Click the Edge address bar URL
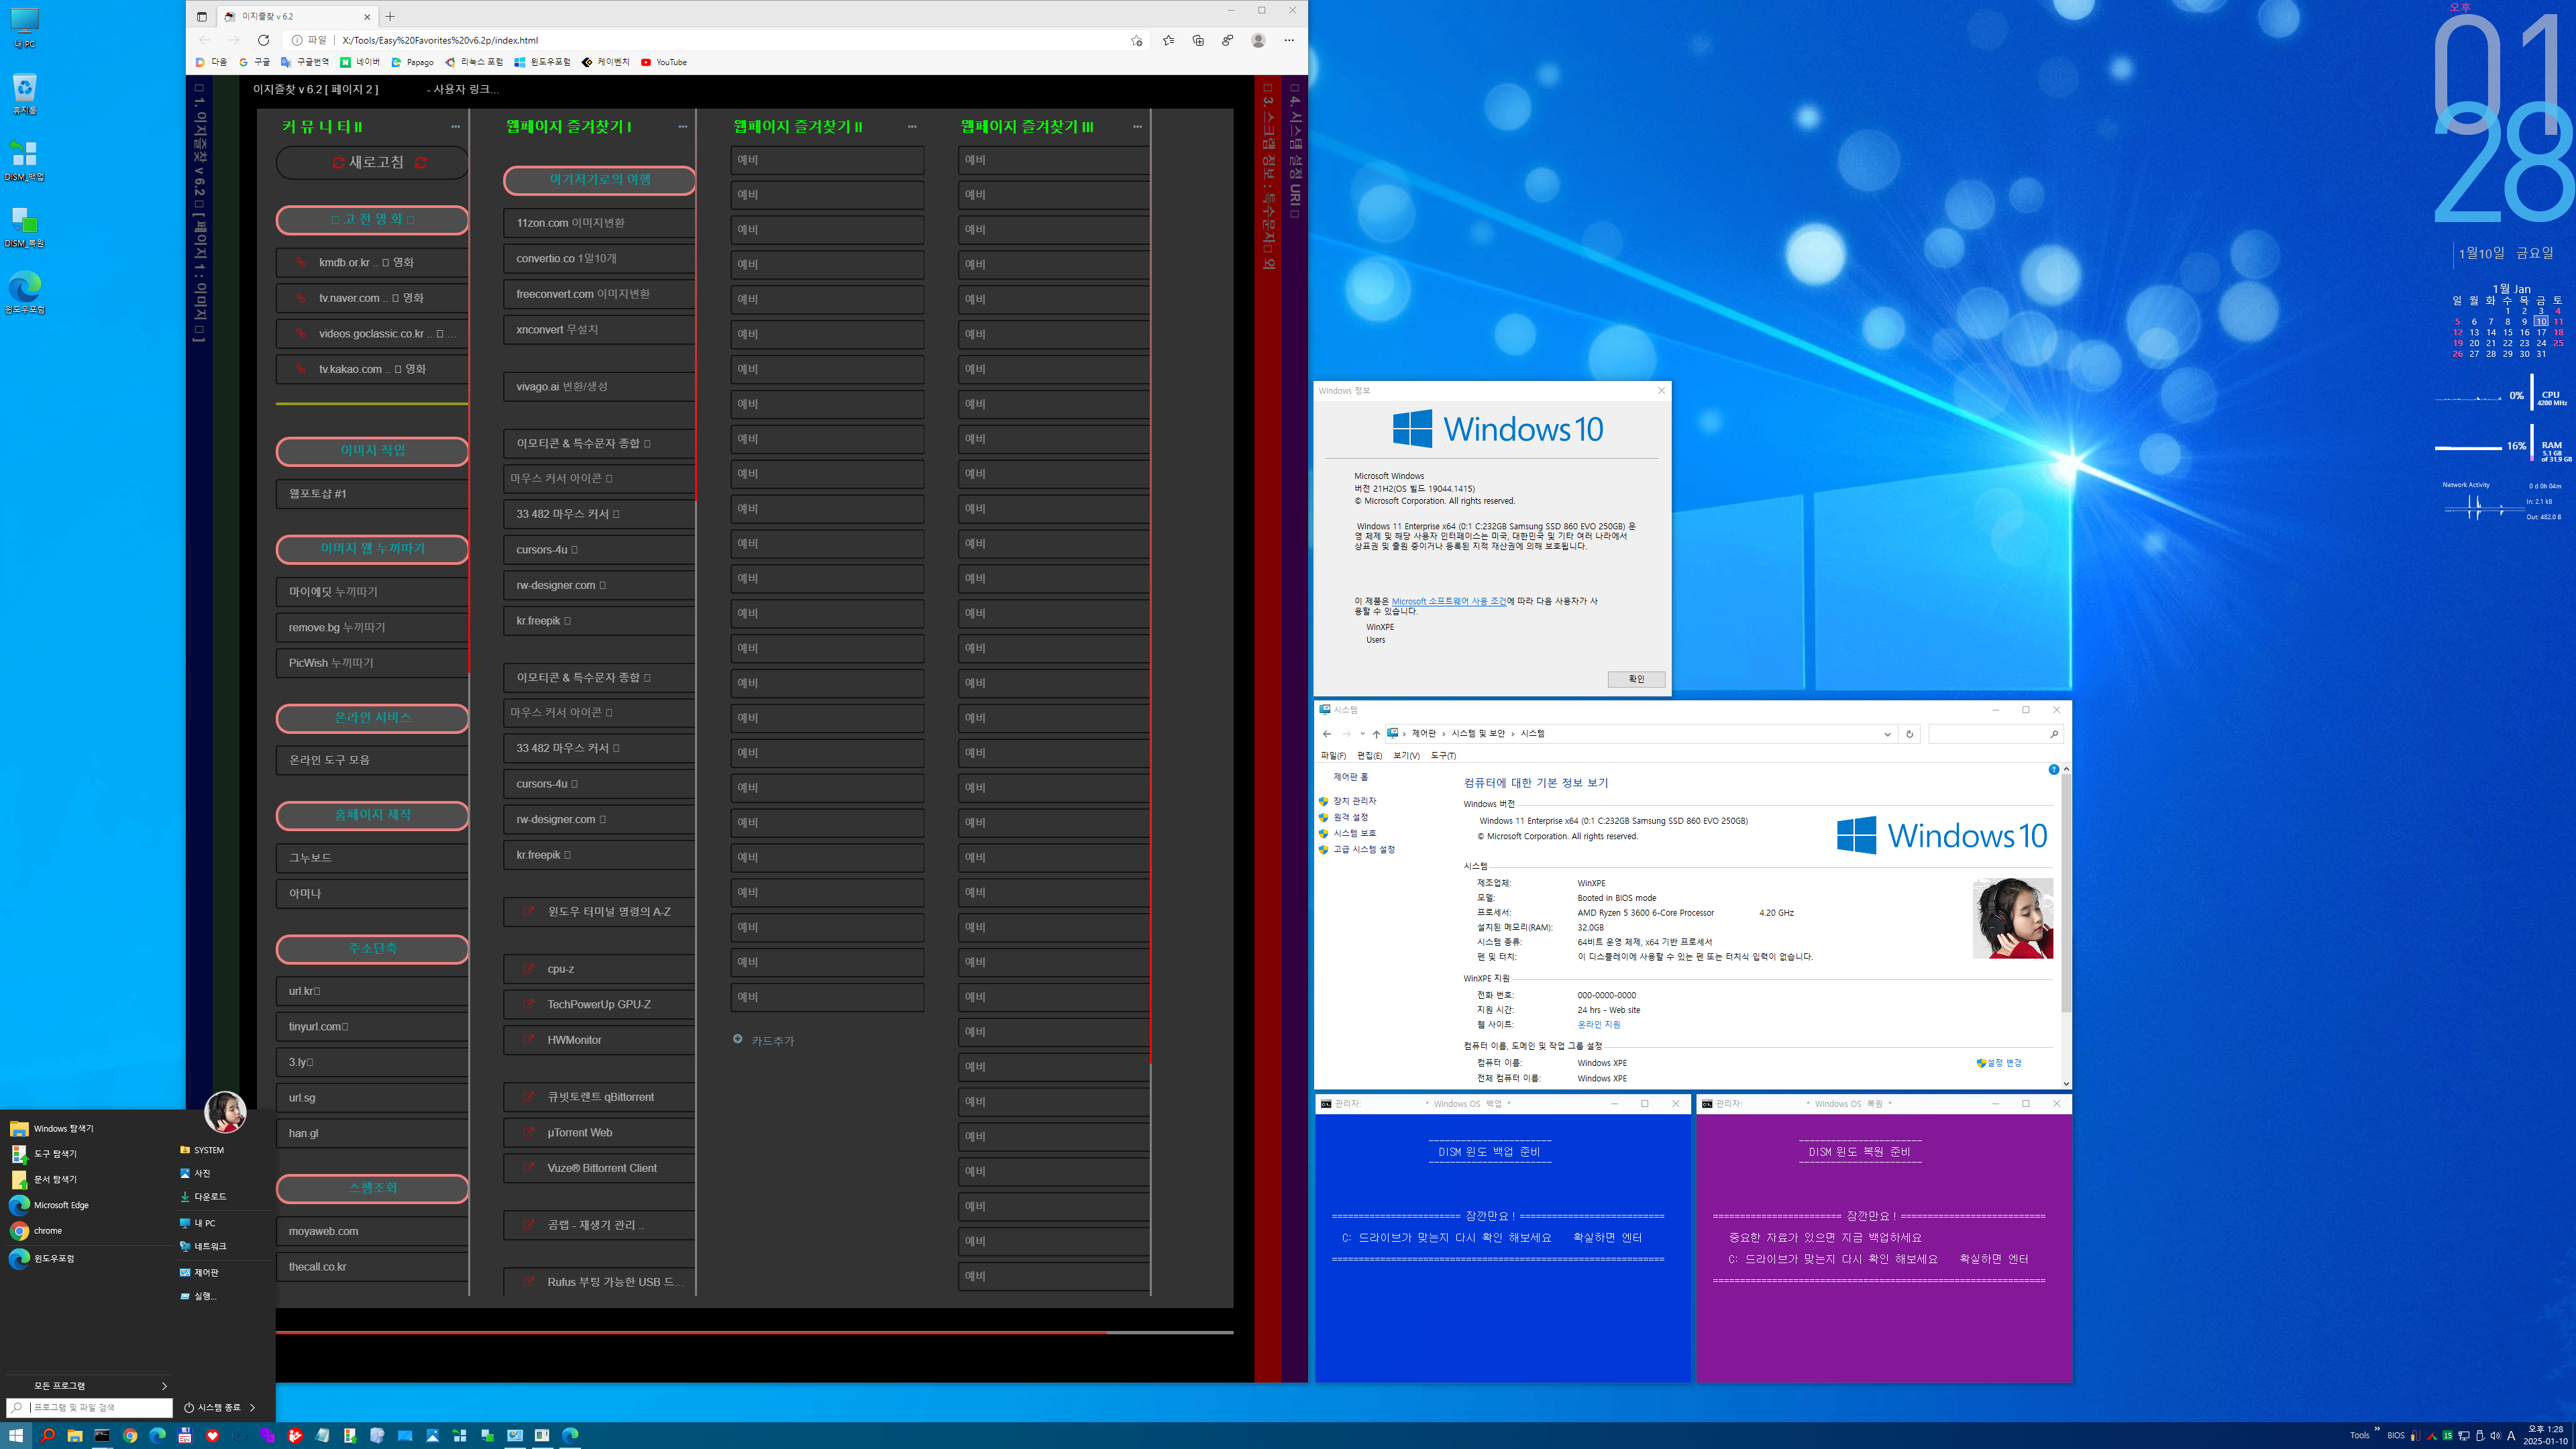The image size is (2576, 1449). tap(439, 40)
